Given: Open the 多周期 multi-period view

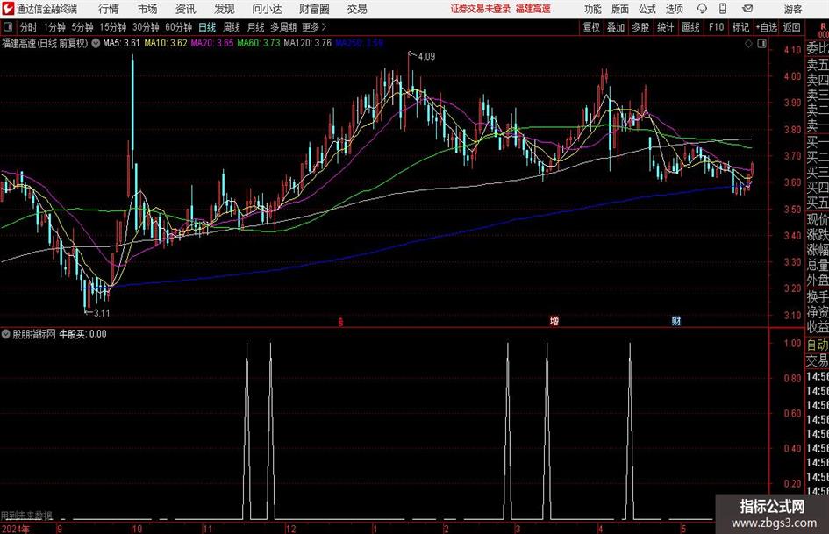Looking at the screenshot, I should (x=283, y=27).
